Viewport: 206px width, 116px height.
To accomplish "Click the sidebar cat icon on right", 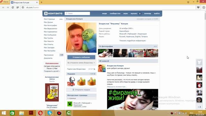I will [199, 62].
